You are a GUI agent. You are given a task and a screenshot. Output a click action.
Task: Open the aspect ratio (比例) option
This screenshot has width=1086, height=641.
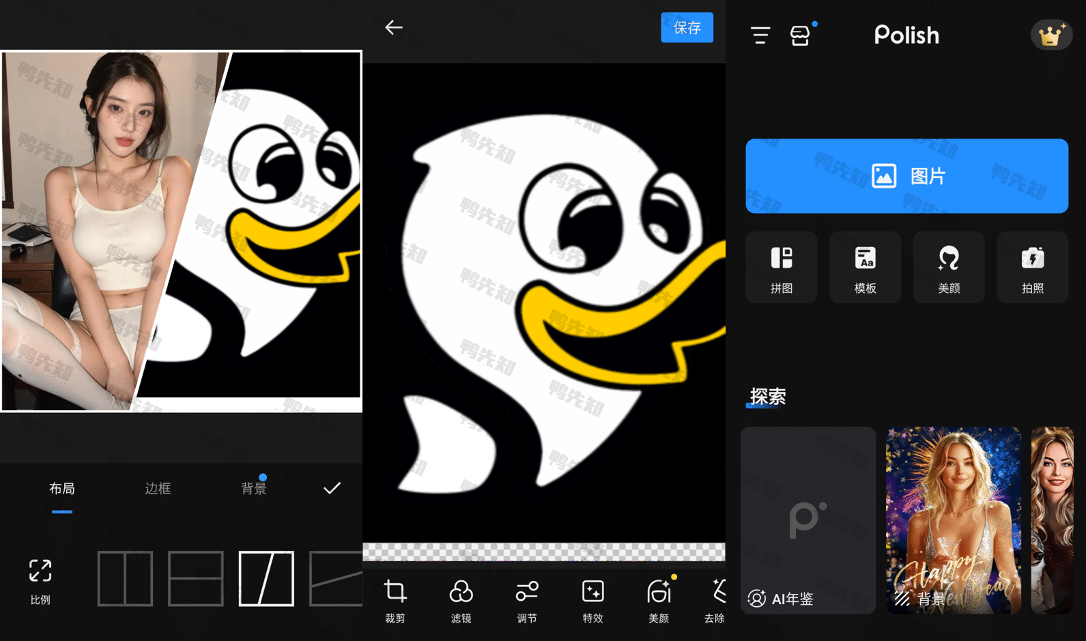[40, 581]
